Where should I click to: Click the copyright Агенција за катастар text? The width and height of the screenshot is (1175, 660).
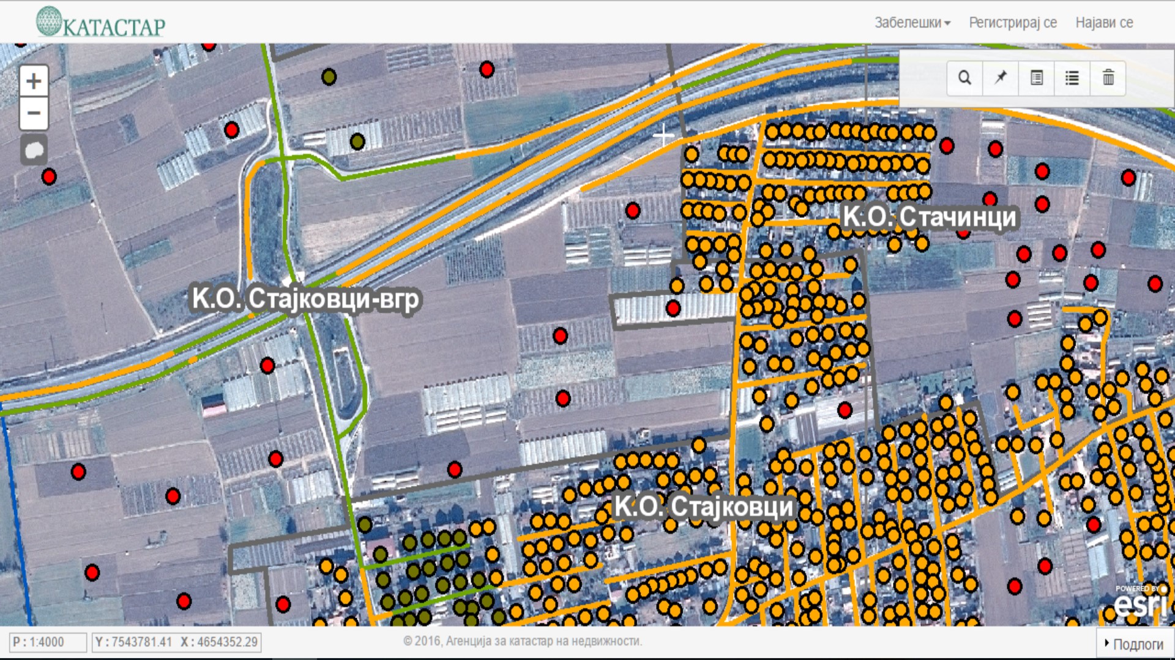pos(523,641)
